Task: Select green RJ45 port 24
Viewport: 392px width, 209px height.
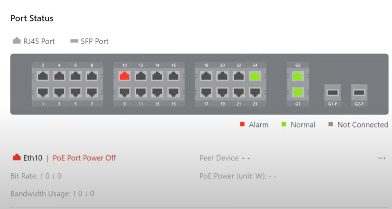Action: click(255, 76)
